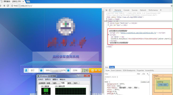The width and height of the screenshot is (173, 95).
Task: Toggle the .cls class editor
Action: [x=143, y=74]
